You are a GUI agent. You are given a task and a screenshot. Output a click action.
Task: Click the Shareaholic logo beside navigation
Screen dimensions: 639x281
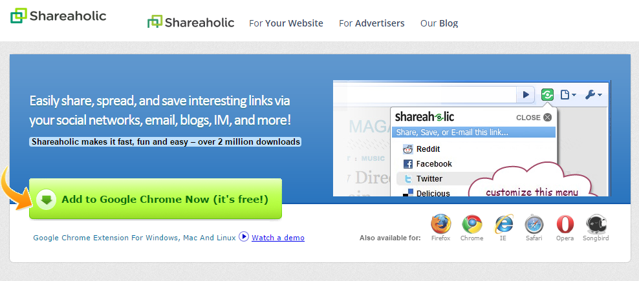191,22
